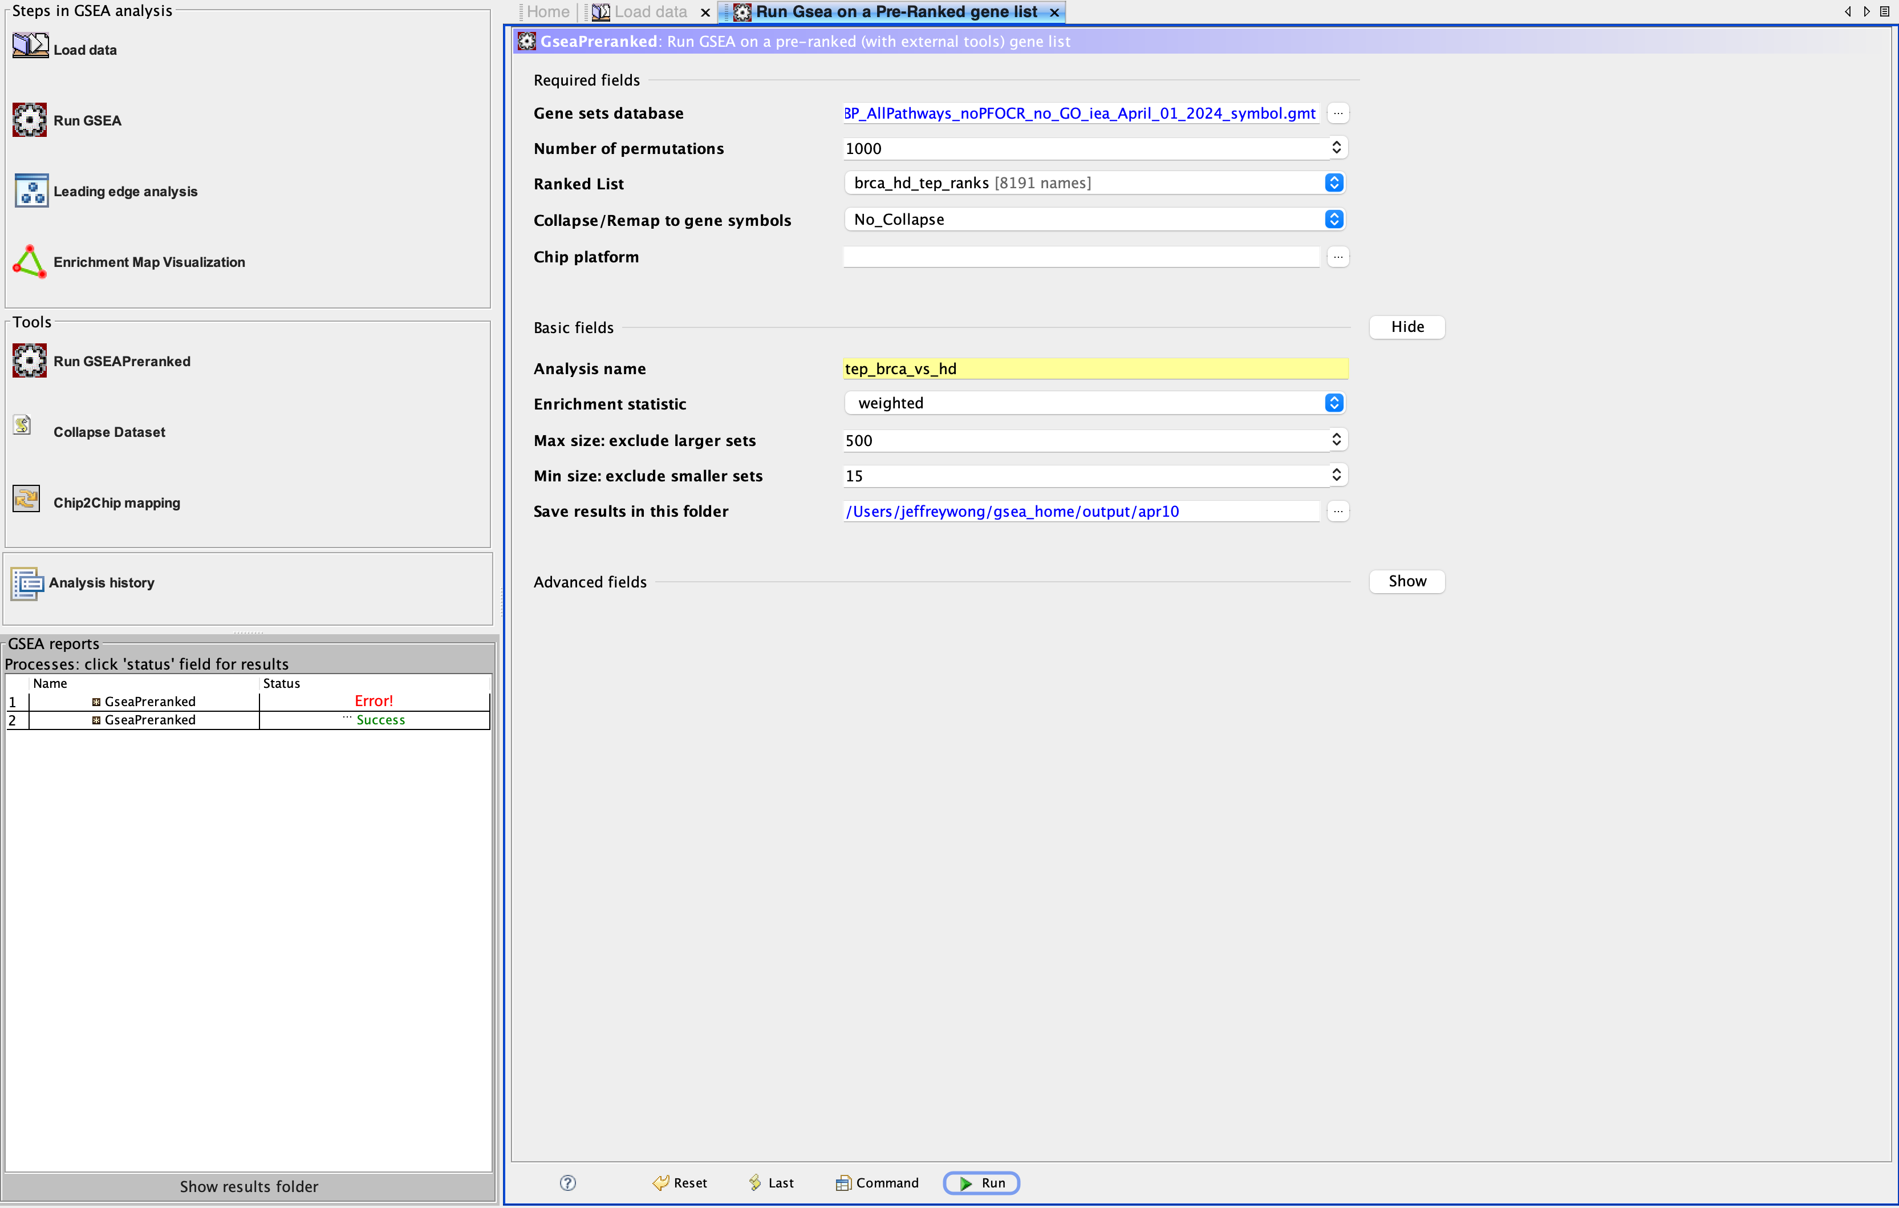Click the Run button
This screenshot has height=1208, width=1899.
tap(982, 1183)
